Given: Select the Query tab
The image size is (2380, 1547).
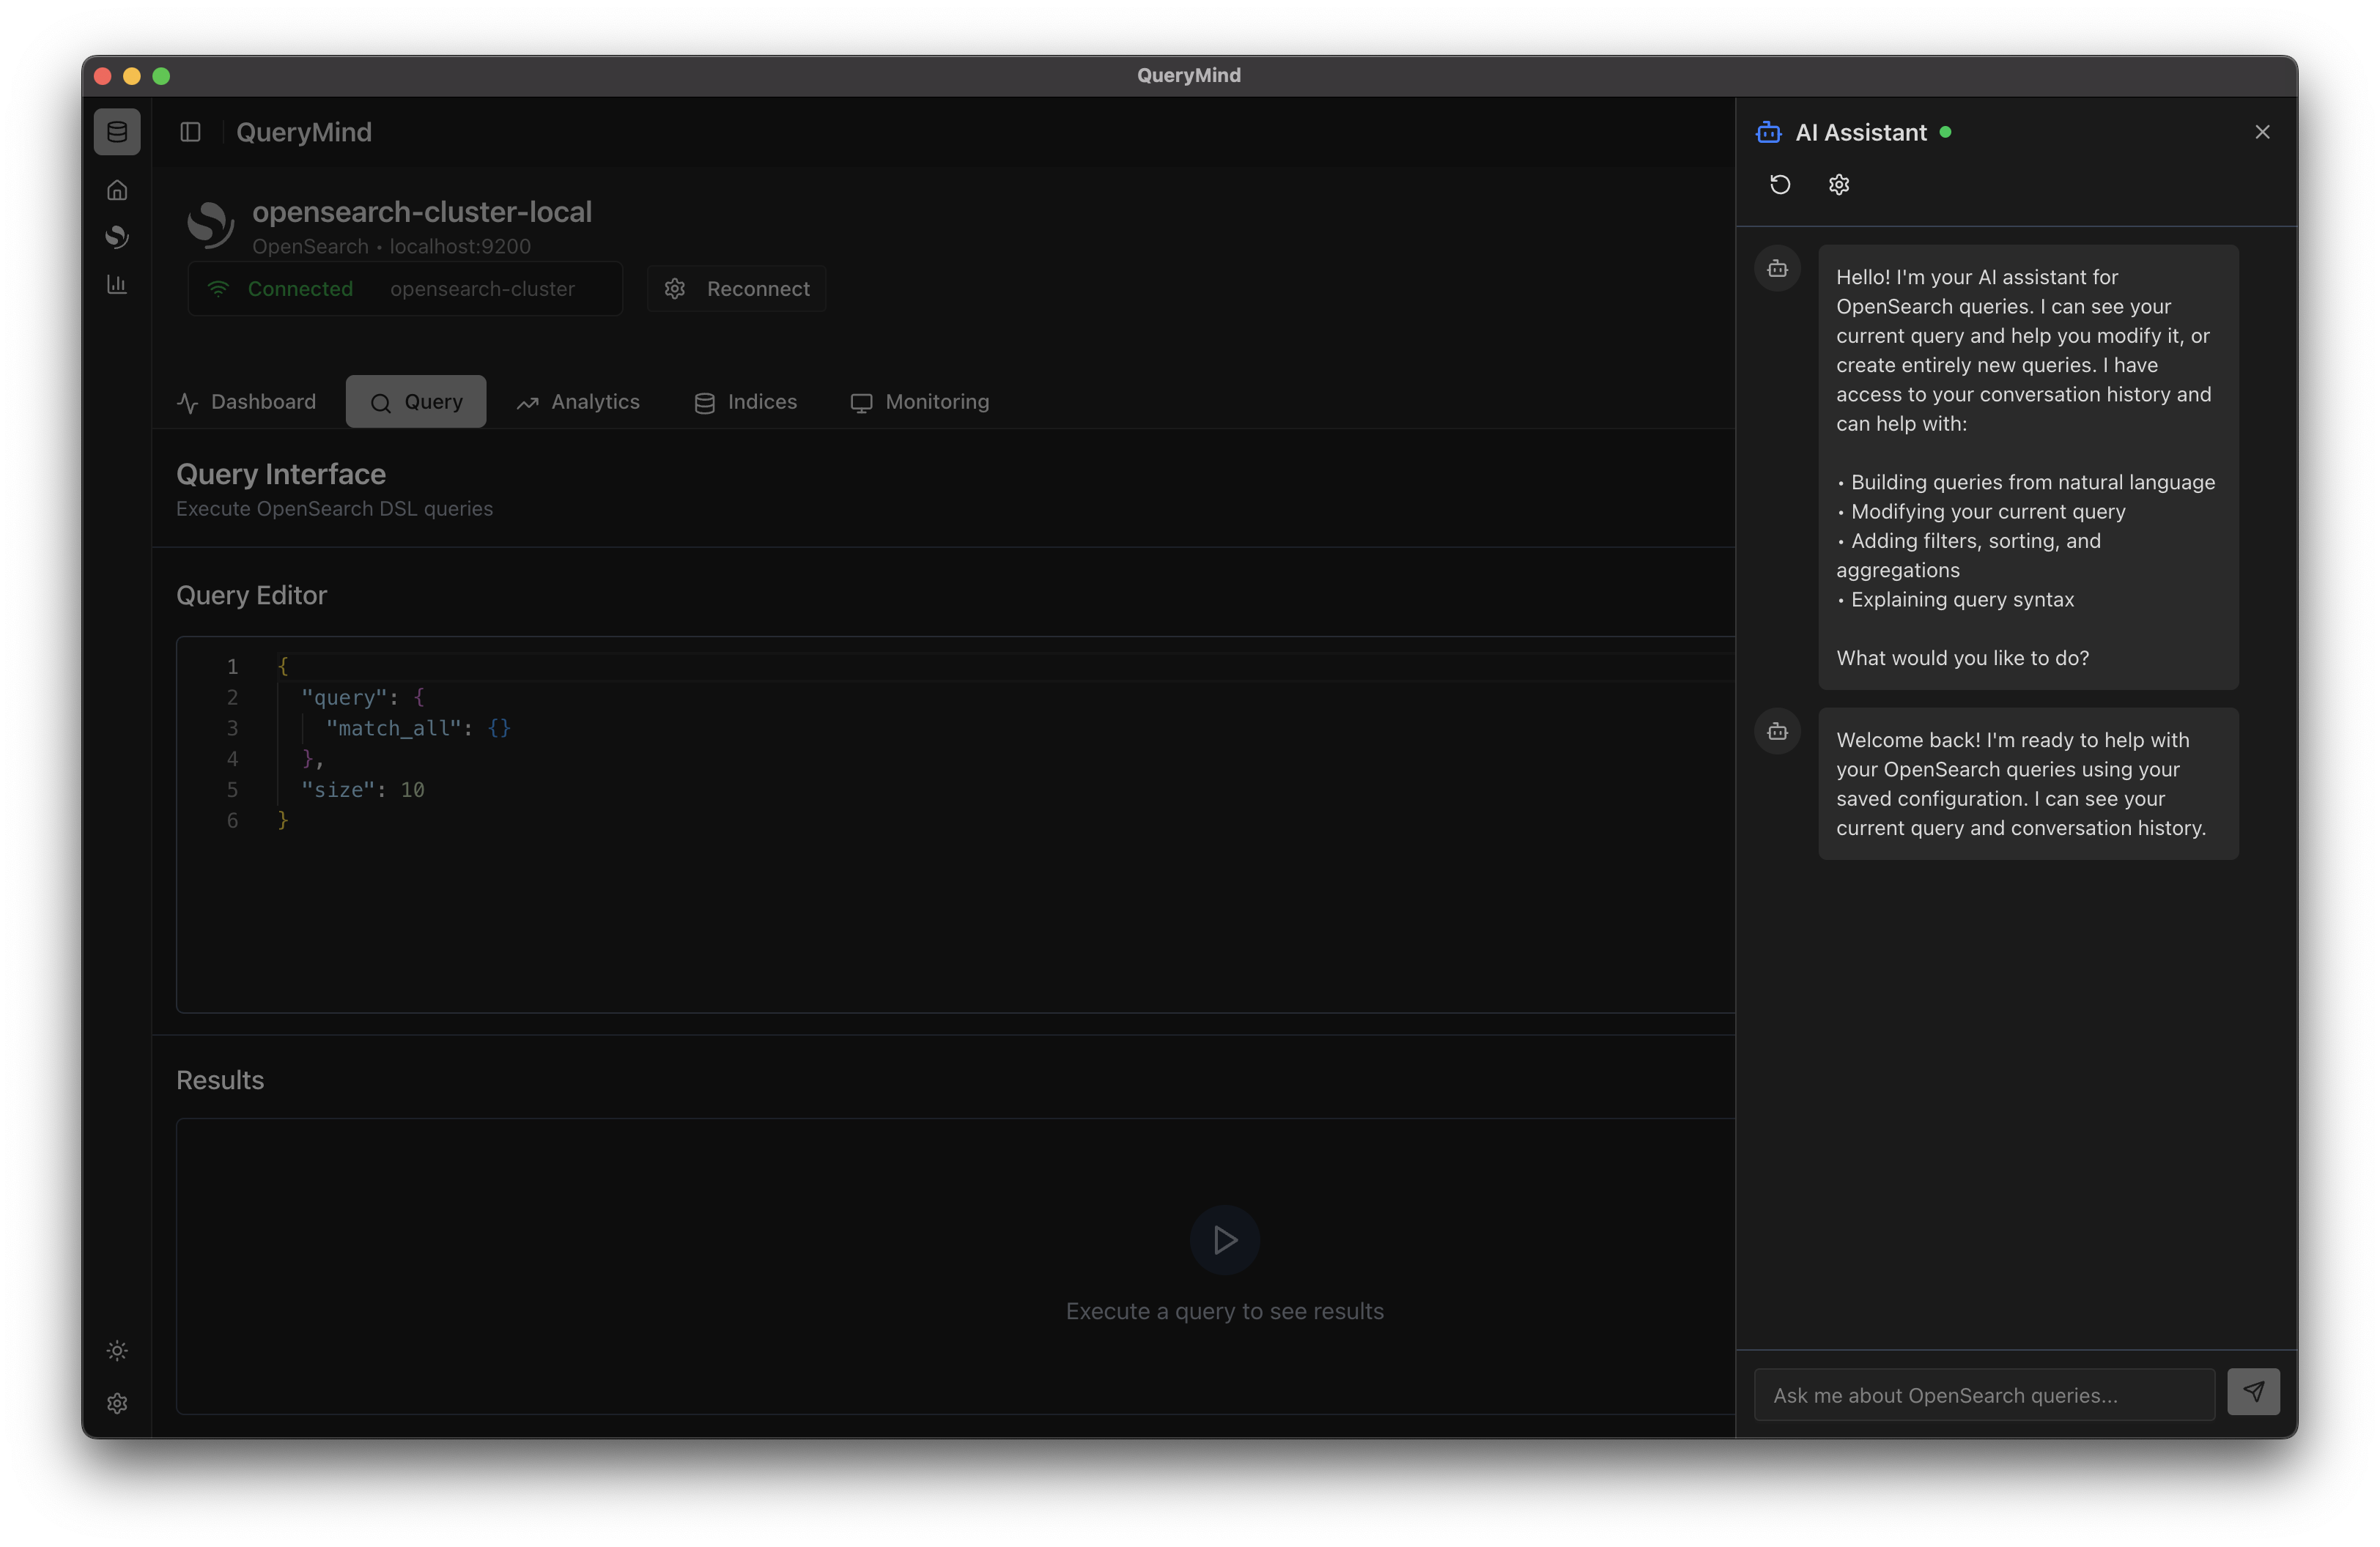Looking at the screenshot, I should coord(416,401).
